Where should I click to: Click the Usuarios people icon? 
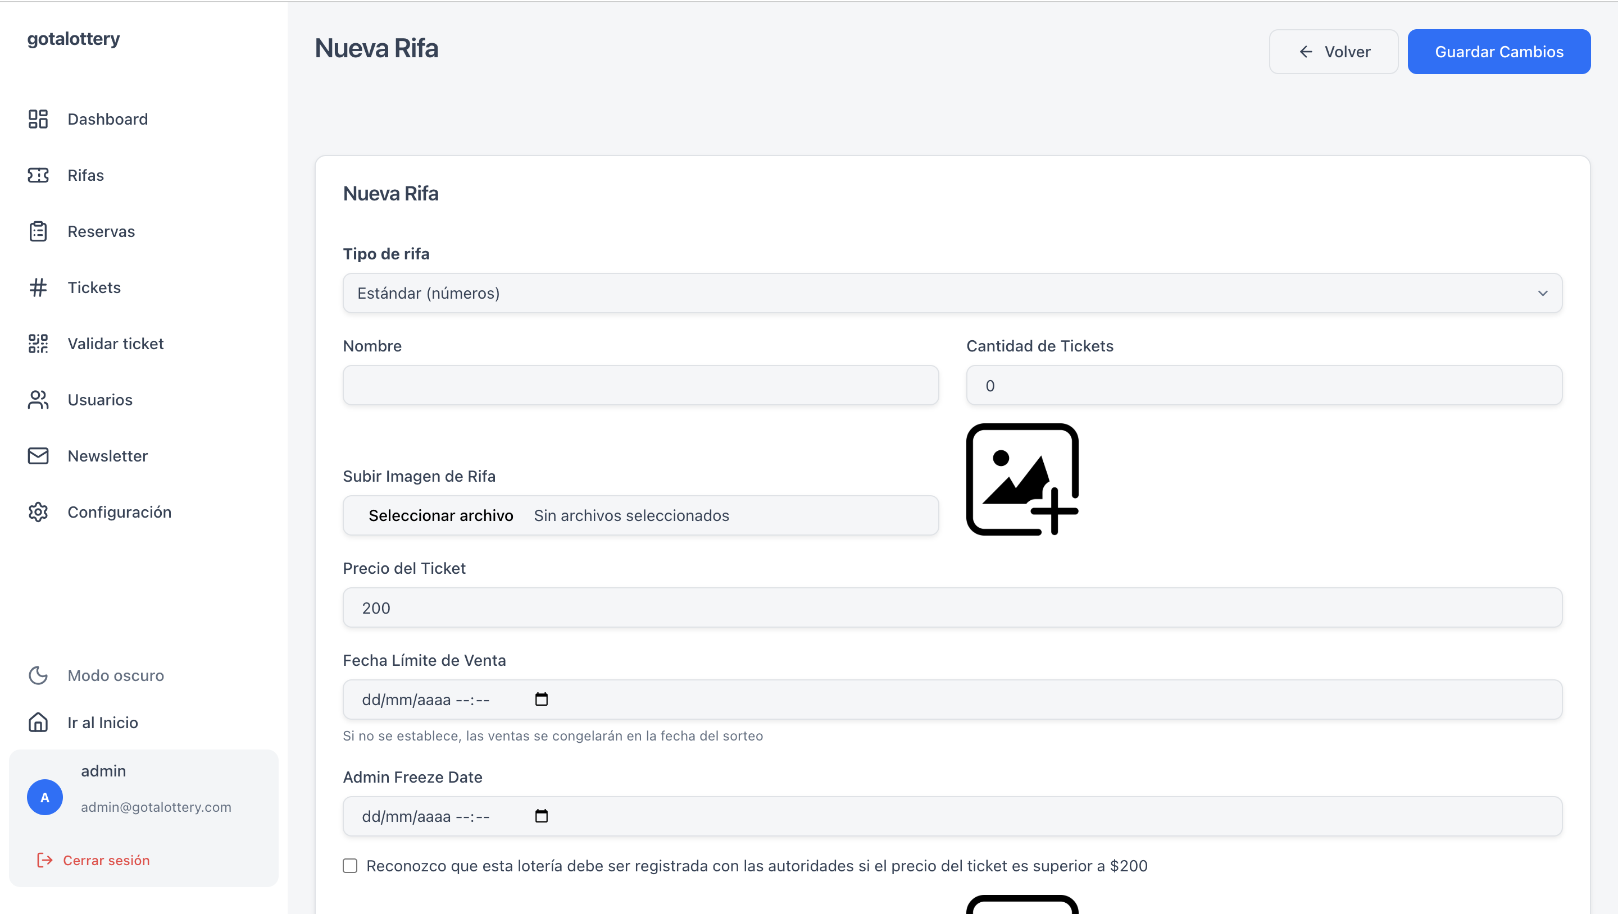38,400
